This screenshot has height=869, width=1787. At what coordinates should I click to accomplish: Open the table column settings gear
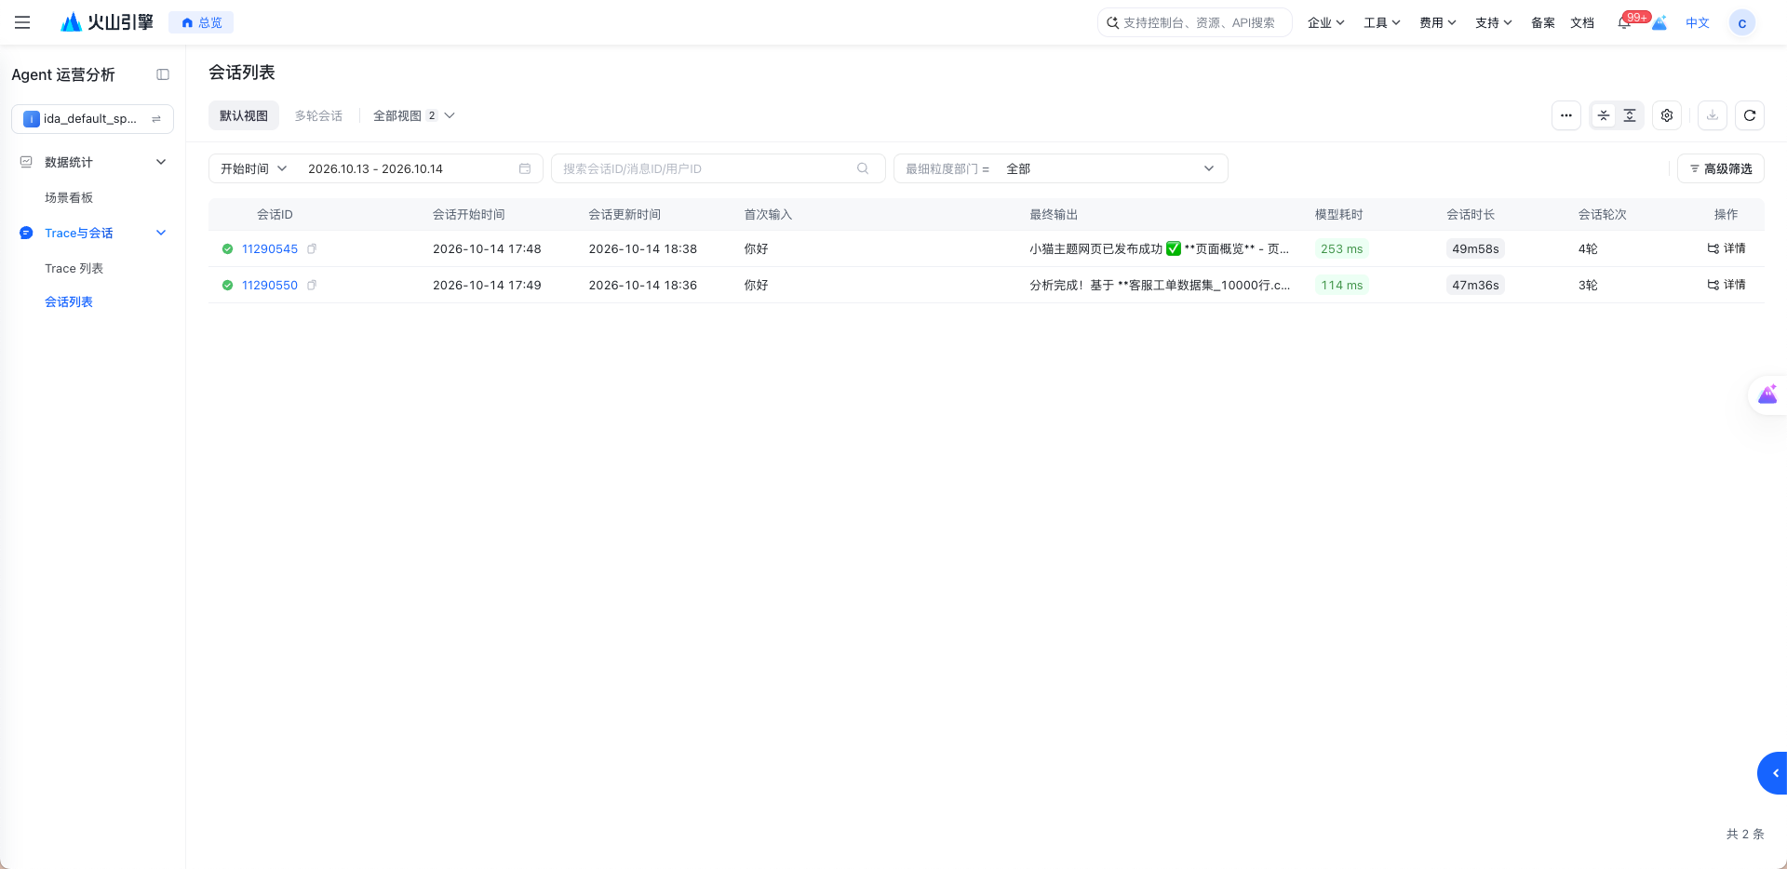1667,115
